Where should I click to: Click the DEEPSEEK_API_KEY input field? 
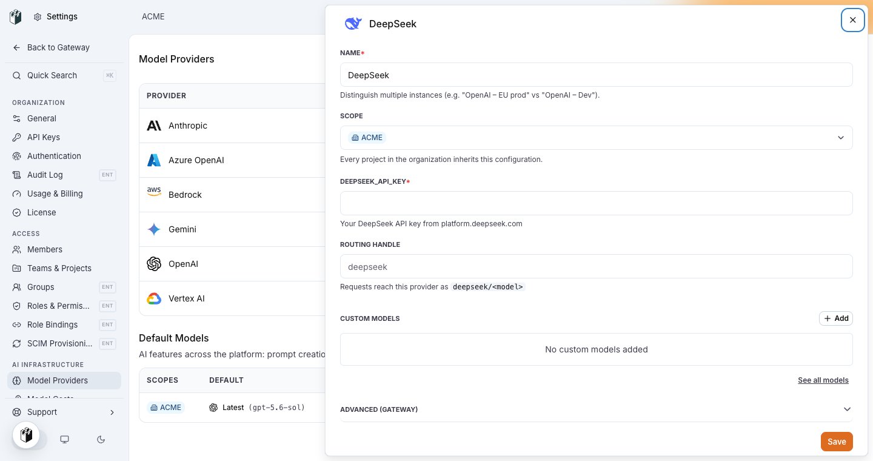[597, 203]
